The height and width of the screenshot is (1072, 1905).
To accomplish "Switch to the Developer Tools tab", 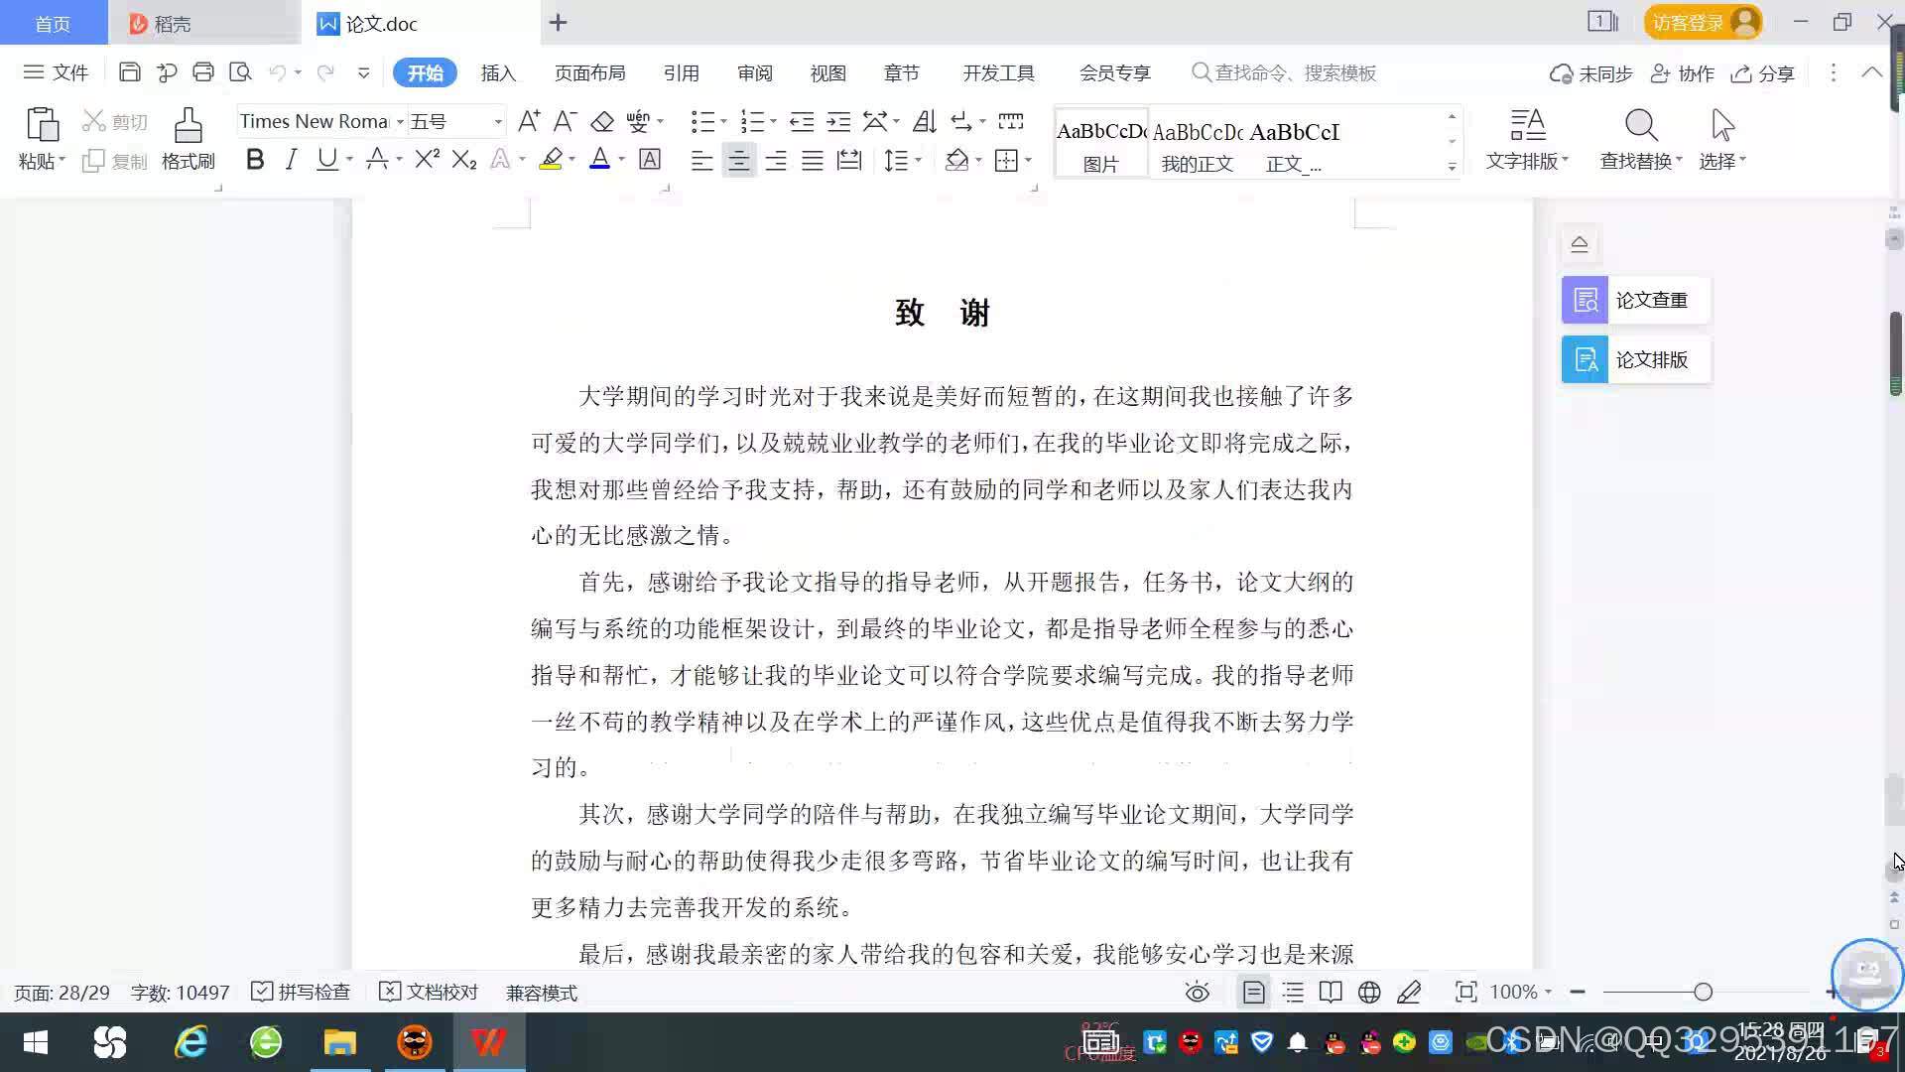I will pyautogui.click(x=998, y=72).
